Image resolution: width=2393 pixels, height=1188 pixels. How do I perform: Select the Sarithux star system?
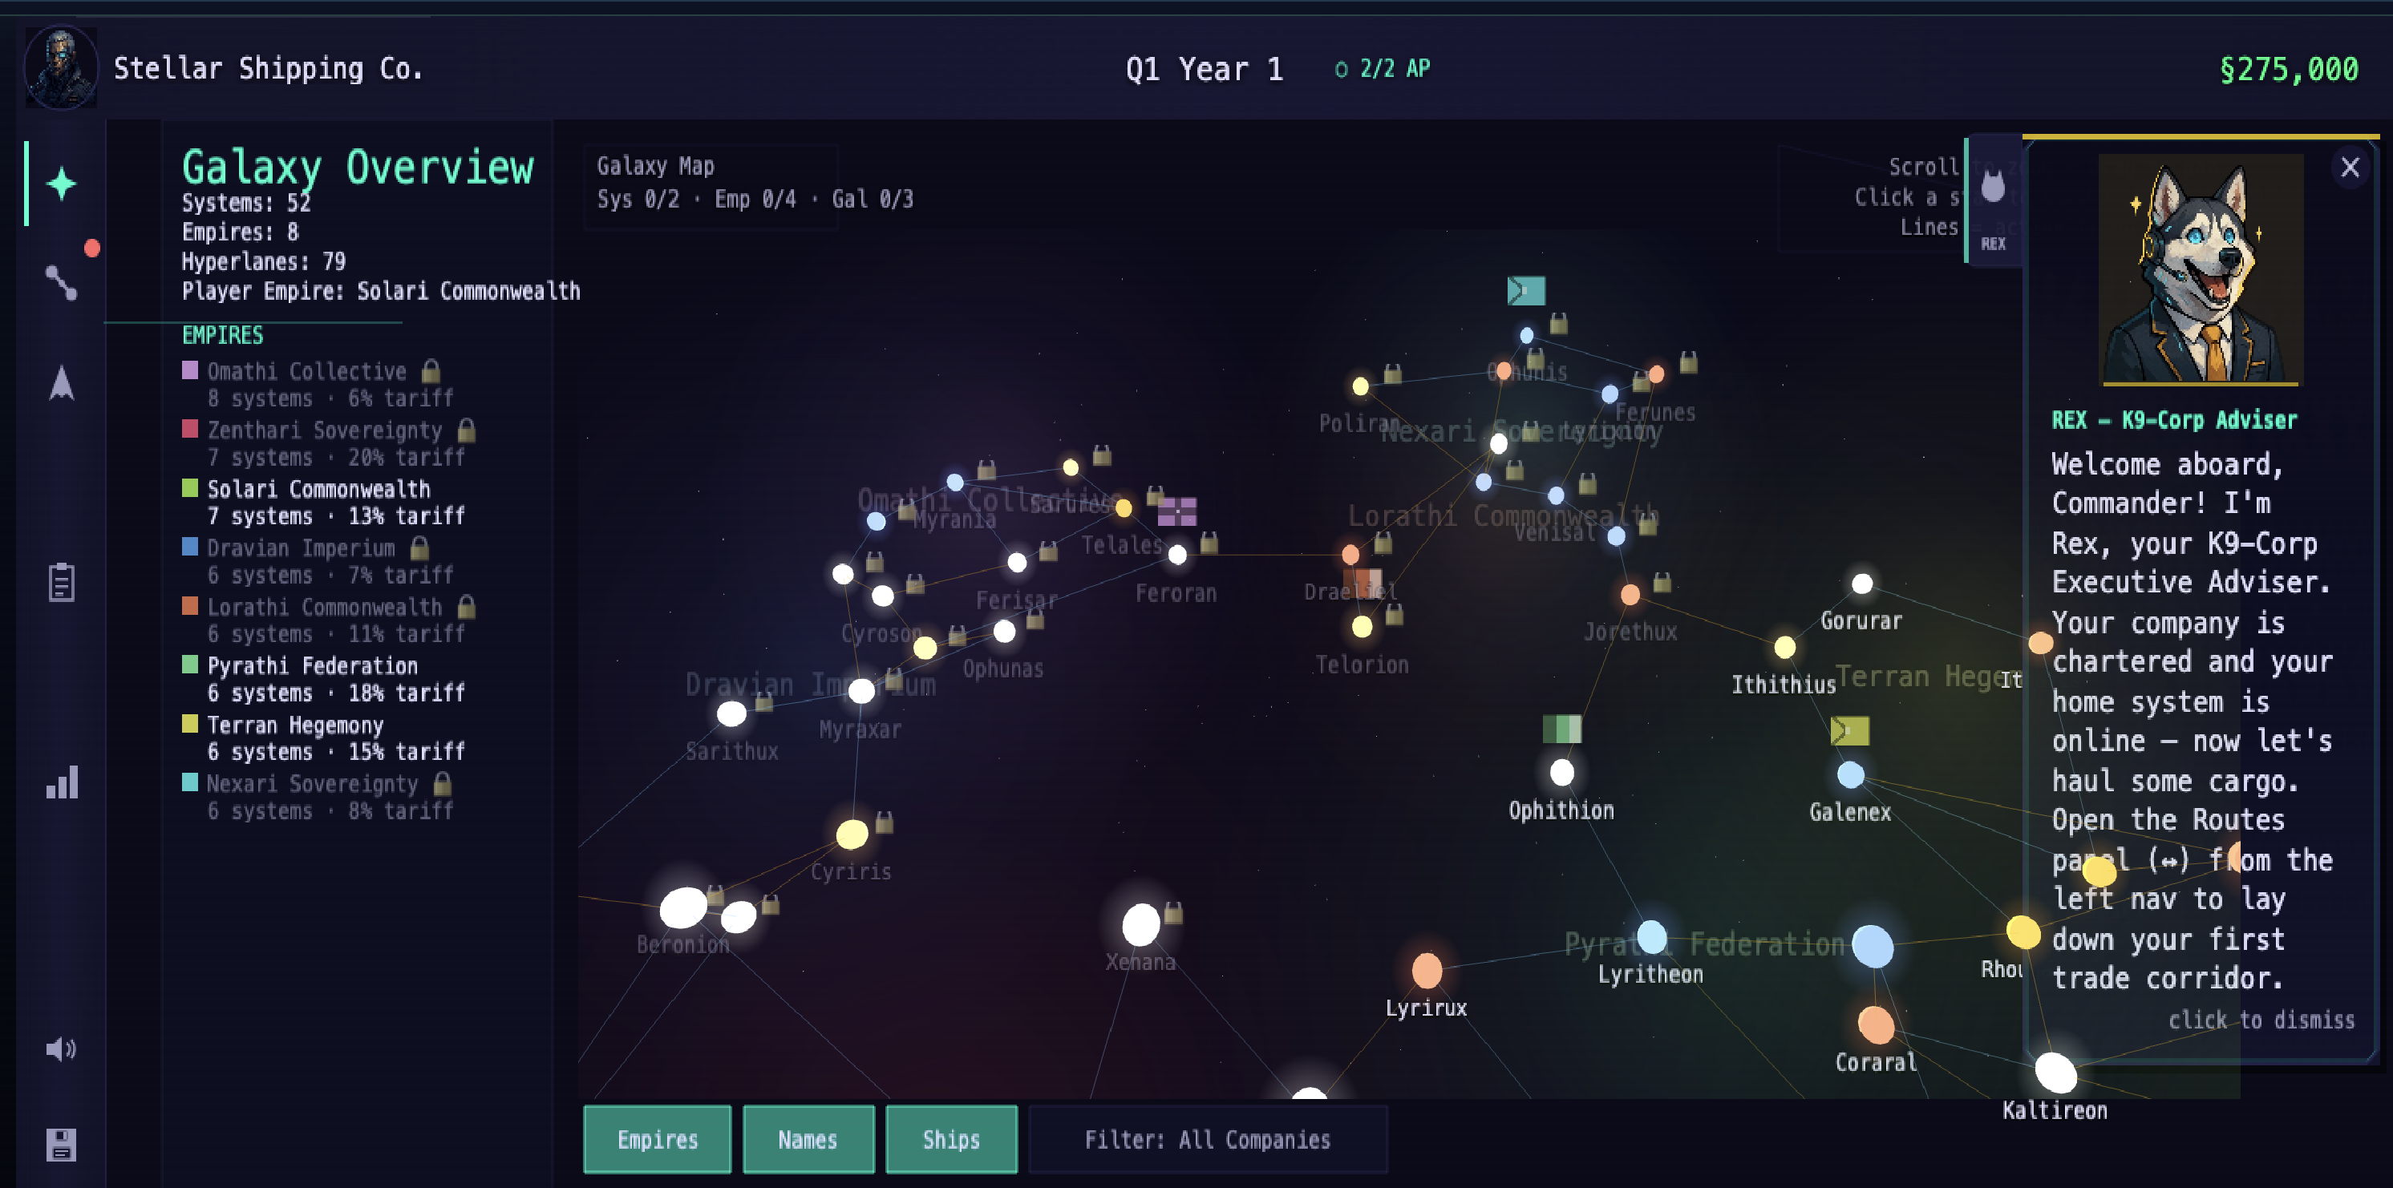tap(731, 713)
